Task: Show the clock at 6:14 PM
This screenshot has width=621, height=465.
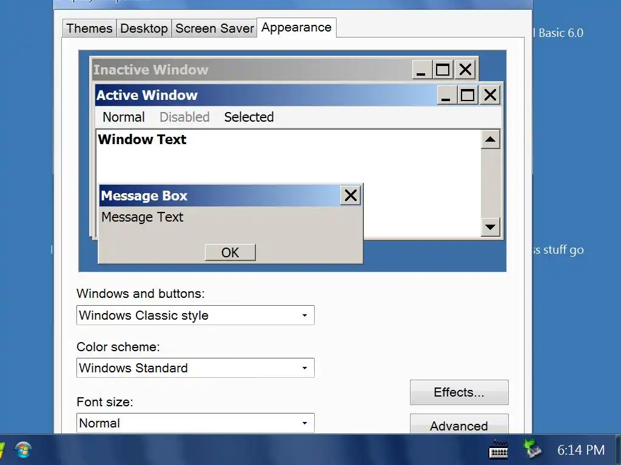Action: tap(581, 450)
